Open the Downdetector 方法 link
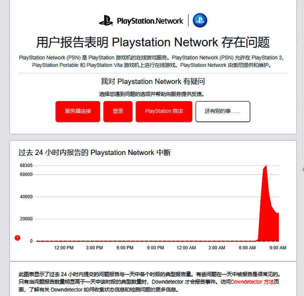 [x=252, y=282]
